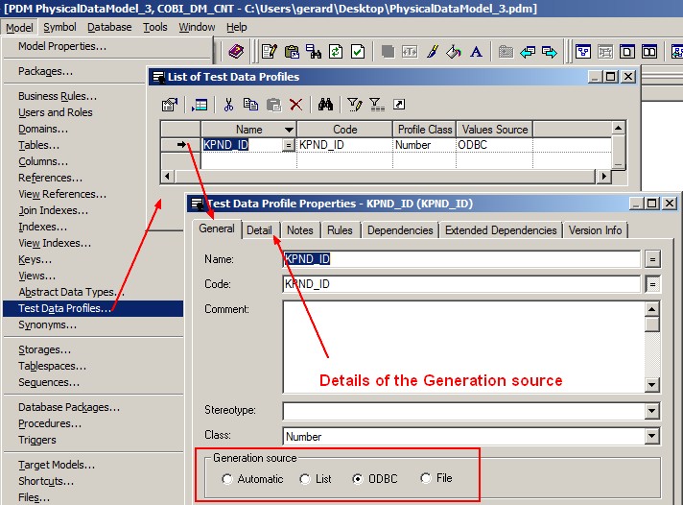Select the Automatic generation source
Viewport: 683px width, 505px height.
click(x=227, y=479)
